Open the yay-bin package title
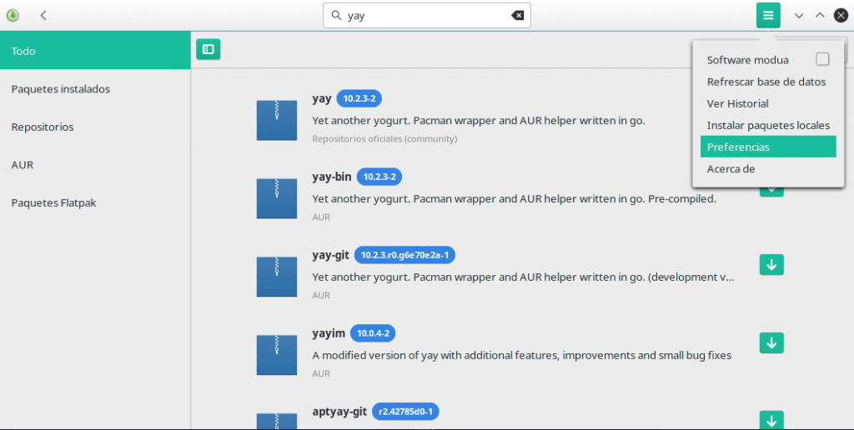This screenshot has height=430, width=854. coord(331,177)
